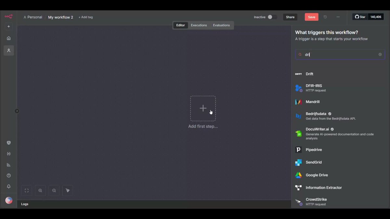390x219 pixels.
Task: Clear the search field with the x icon
Action: [x=380, y=55]
